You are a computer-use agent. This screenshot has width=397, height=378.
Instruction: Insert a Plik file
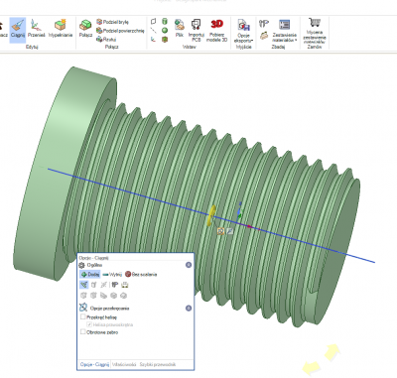coord(180,28)
